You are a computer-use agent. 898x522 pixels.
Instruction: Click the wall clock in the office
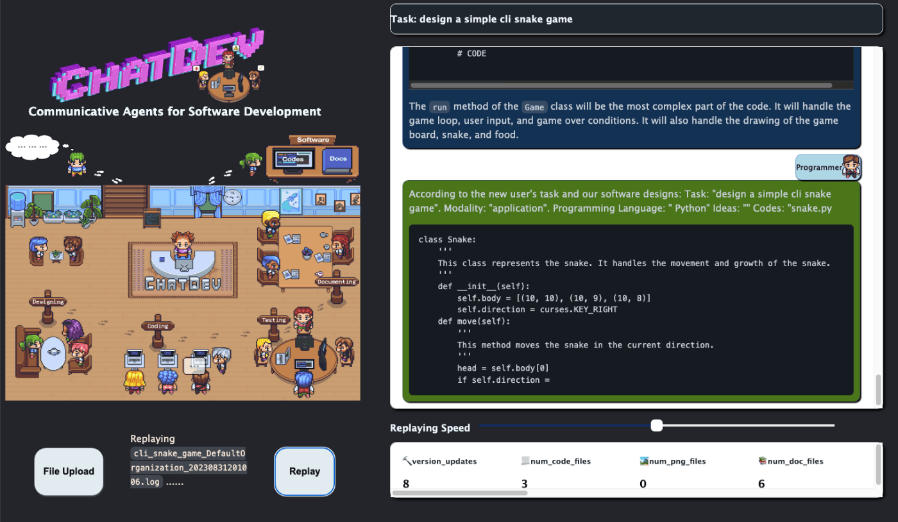click(x=232, y=197)
